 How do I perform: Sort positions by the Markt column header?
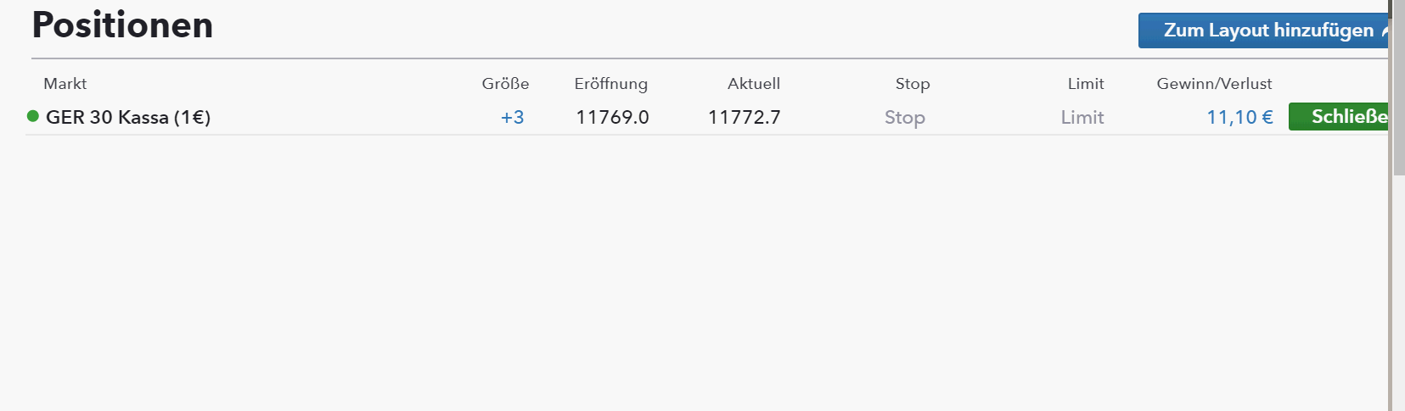[65, 84]
